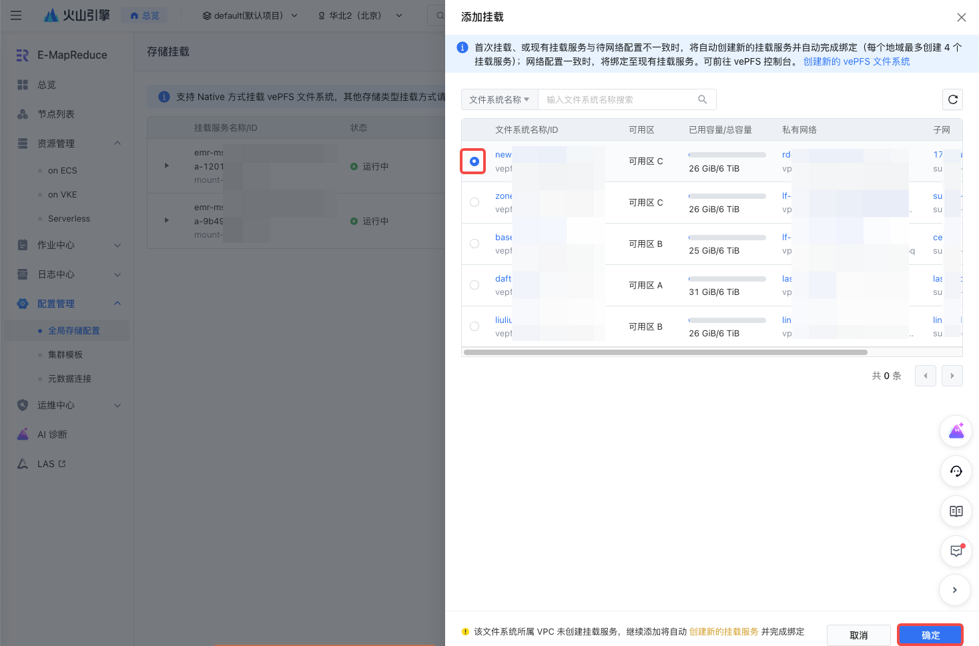Select 集群模板 menu item
The image size is (979, 646).
pos(67,354)
